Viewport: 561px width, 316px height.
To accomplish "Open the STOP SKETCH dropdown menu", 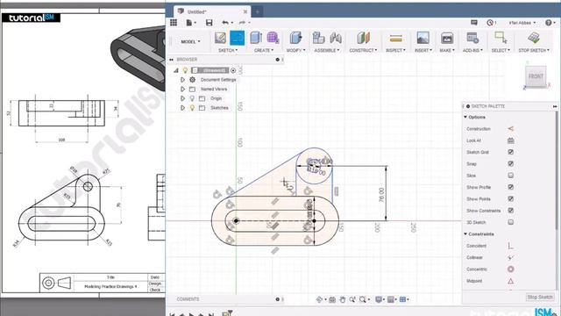I will (534, 51).
